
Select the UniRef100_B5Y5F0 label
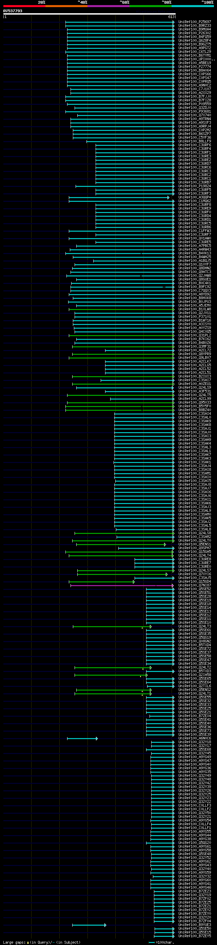[195, 406]
